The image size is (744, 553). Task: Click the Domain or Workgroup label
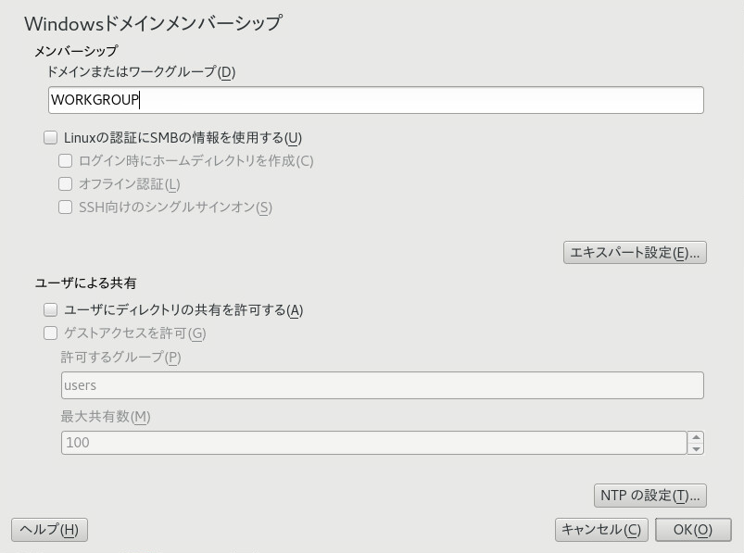(141, 71)
